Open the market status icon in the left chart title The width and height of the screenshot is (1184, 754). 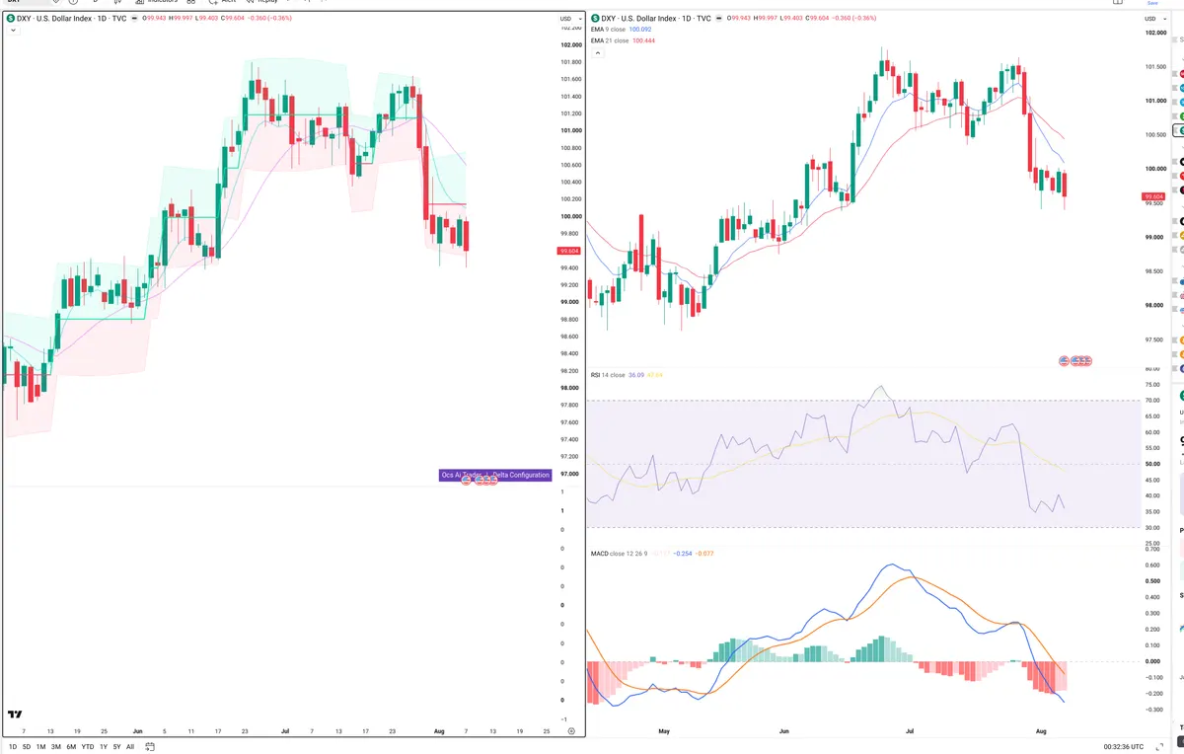(x=134, y=19)
